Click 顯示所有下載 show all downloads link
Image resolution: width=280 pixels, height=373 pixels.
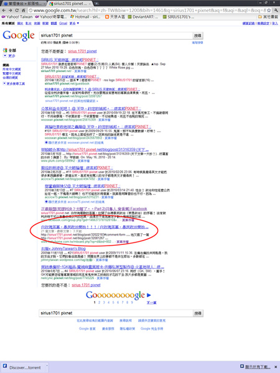tap(256, 367)
